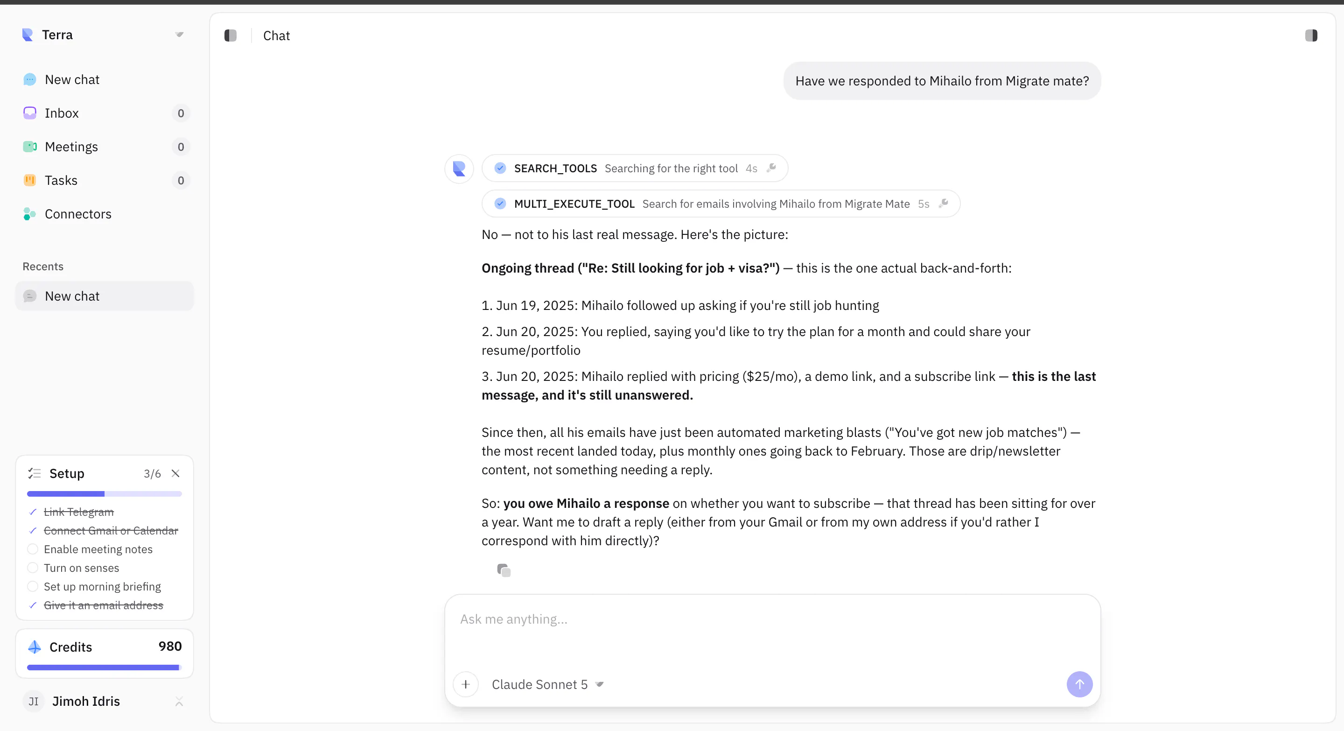Click the Setup 3/6 progress count
Screen dimensions: 1344x731
[152, 474]
